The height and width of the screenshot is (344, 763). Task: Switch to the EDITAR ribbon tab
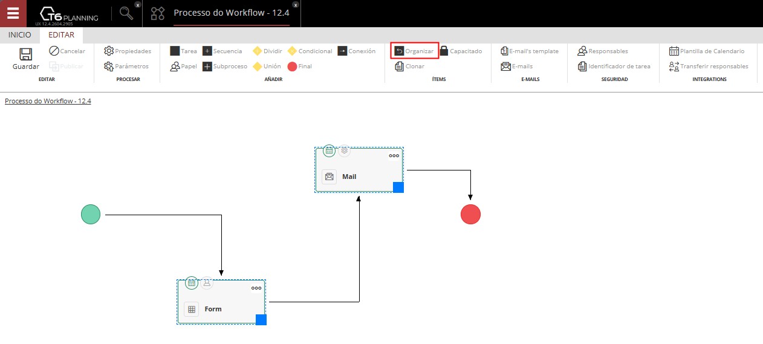point(61,35)
